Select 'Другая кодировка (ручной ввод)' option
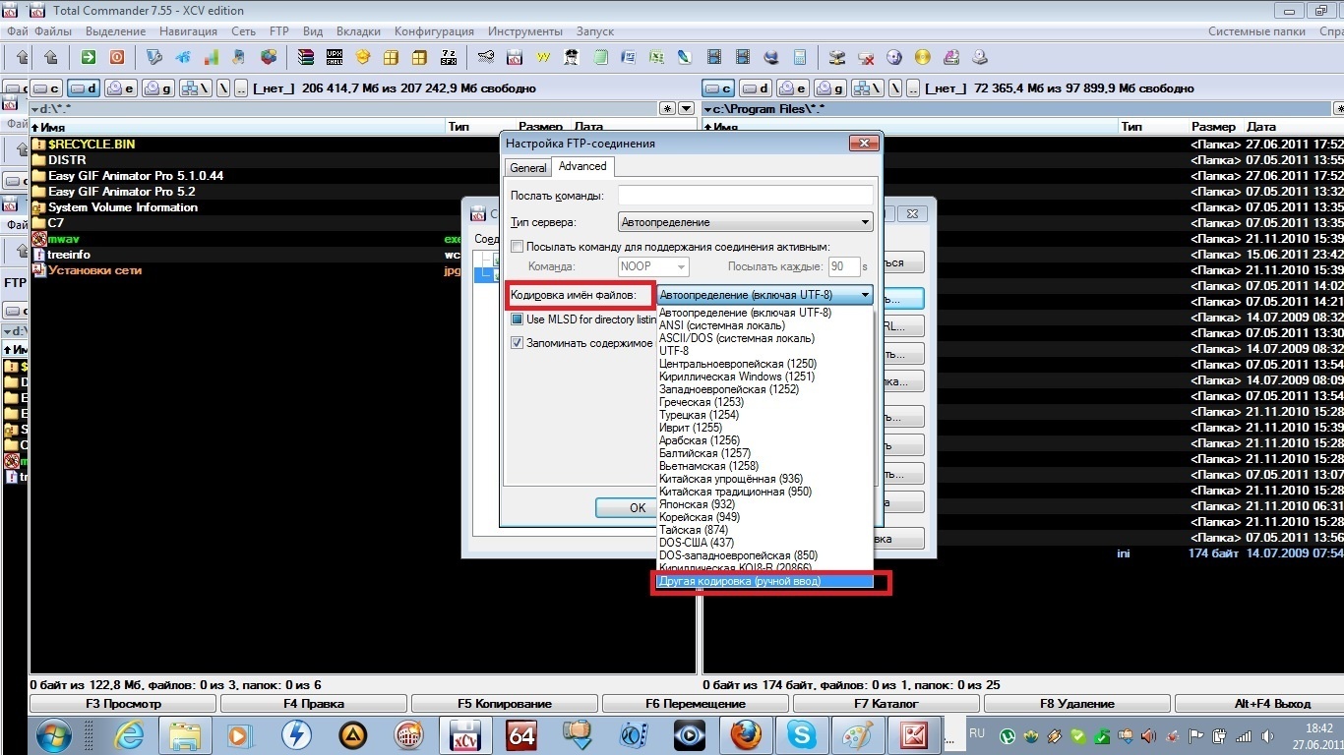 pyautogui.click(x=764, y=581)
